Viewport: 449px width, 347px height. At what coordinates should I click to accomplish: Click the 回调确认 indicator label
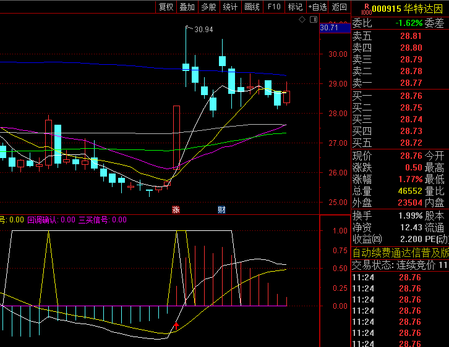[x=43, y=219]
